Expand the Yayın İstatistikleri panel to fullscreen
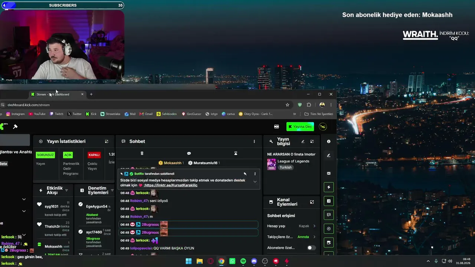Screen dimensions: 475x267 [x=107, y=141]
